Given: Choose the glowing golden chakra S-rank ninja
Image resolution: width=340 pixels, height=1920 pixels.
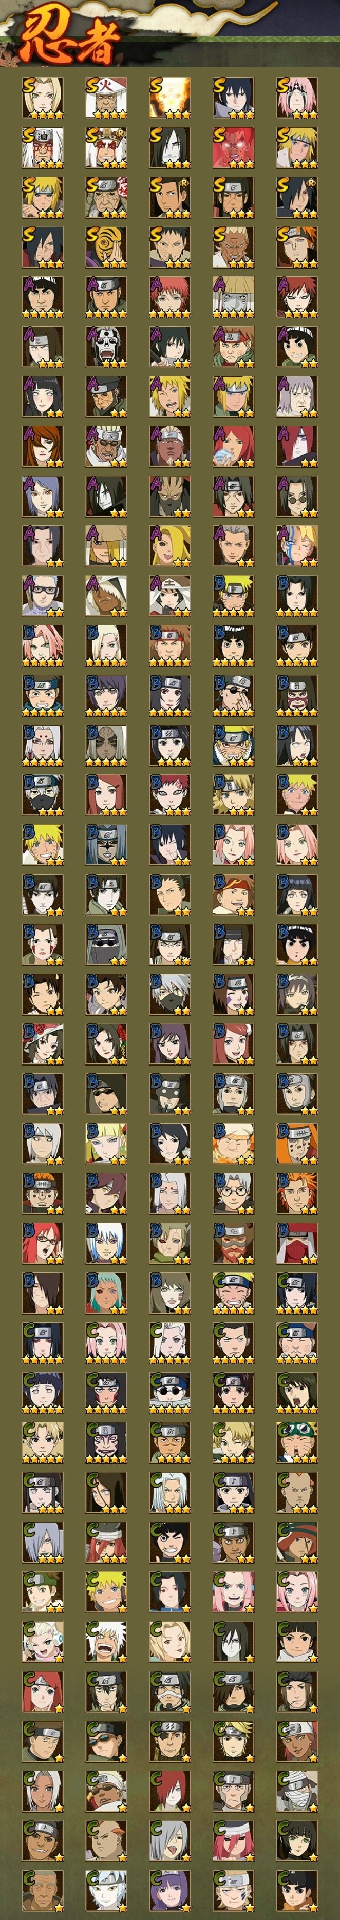Looking at the screenshot, I should point(169,99).
